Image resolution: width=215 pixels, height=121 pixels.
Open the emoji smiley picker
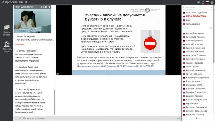[x=20, y=118]
